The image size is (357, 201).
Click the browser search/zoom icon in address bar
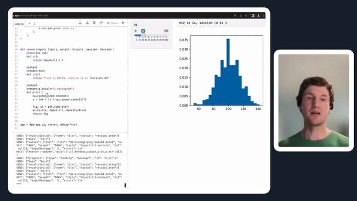pos(235,16)
